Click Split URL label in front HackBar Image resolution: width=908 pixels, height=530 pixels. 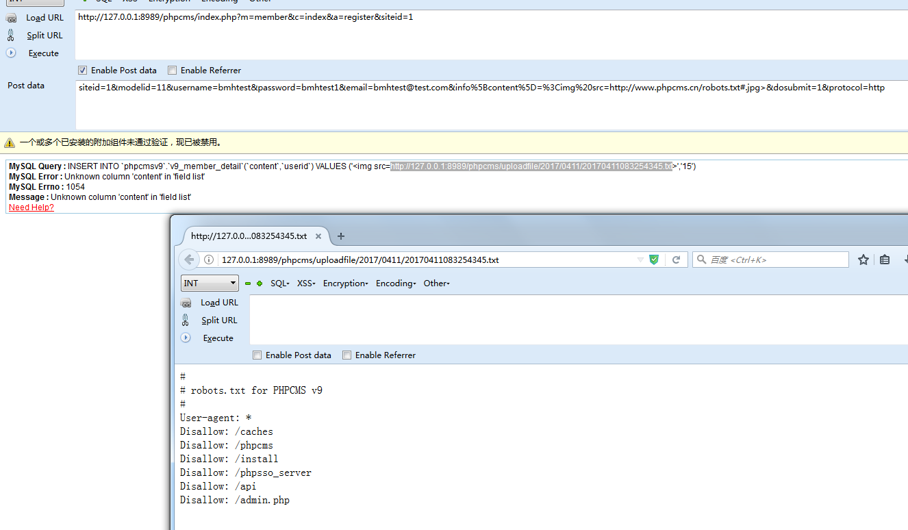(x=220, y=320)
